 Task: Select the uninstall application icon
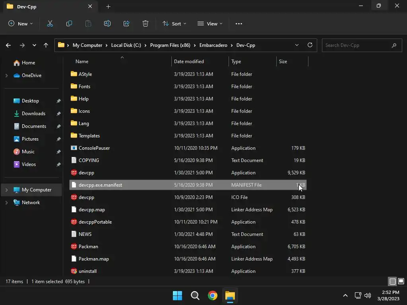click(74, 271)
